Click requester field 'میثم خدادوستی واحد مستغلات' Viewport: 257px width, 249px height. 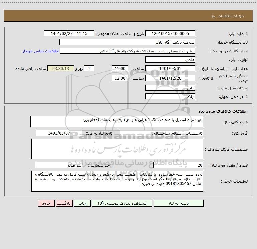(x=128, y=51)
